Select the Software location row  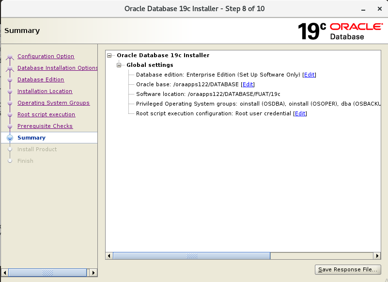click(x=208, y=94)
